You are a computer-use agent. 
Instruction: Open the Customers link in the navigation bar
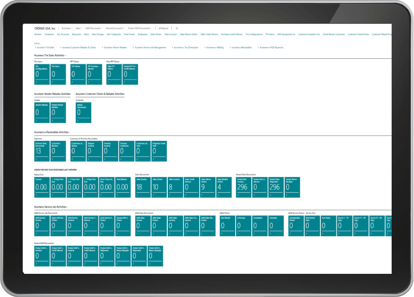click(x=49, y=34)
